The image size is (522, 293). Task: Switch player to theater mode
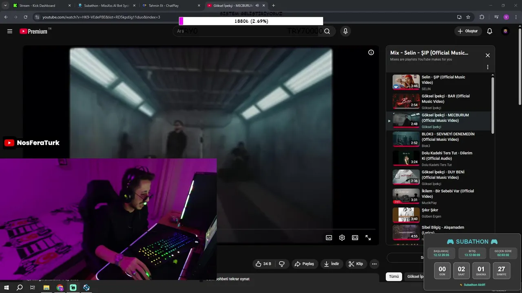pos(355,238)
